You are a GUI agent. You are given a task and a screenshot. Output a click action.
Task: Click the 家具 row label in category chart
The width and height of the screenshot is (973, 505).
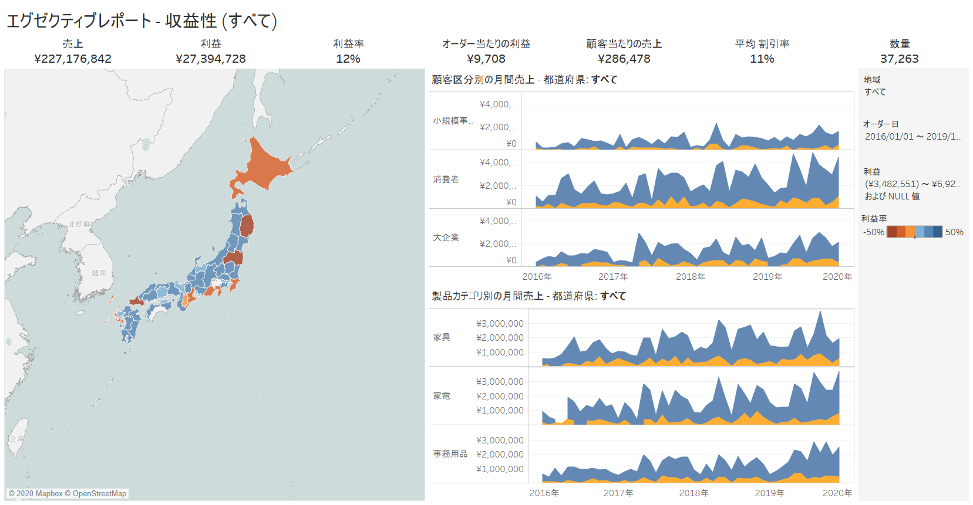442,337
